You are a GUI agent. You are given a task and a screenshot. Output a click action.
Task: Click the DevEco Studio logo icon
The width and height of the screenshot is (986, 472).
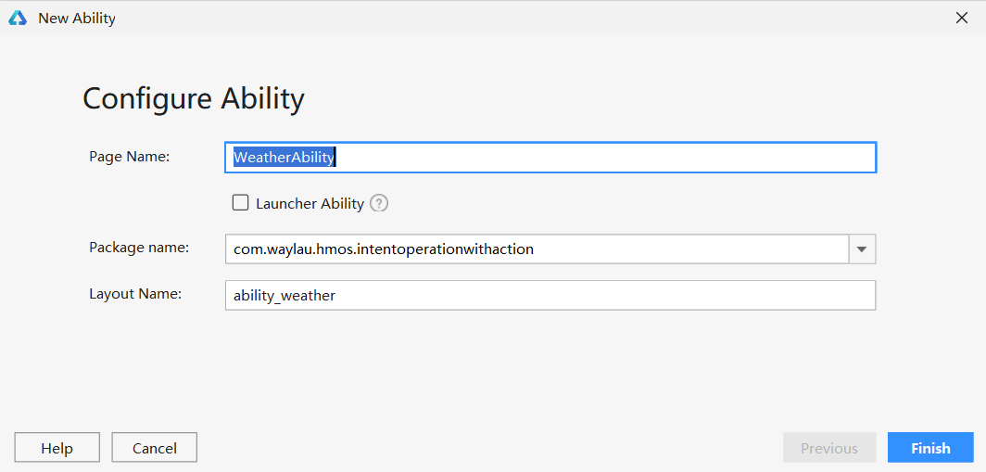pos(18,18)
